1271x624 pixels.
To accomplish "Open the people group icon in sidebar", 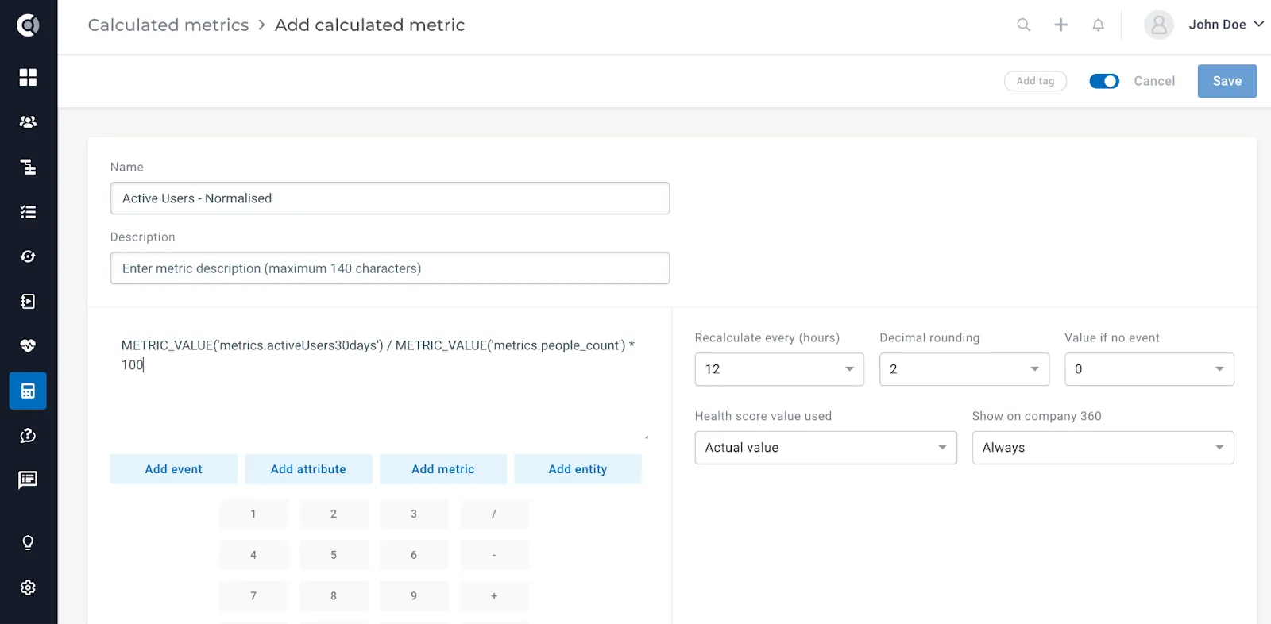I will 28,121.
